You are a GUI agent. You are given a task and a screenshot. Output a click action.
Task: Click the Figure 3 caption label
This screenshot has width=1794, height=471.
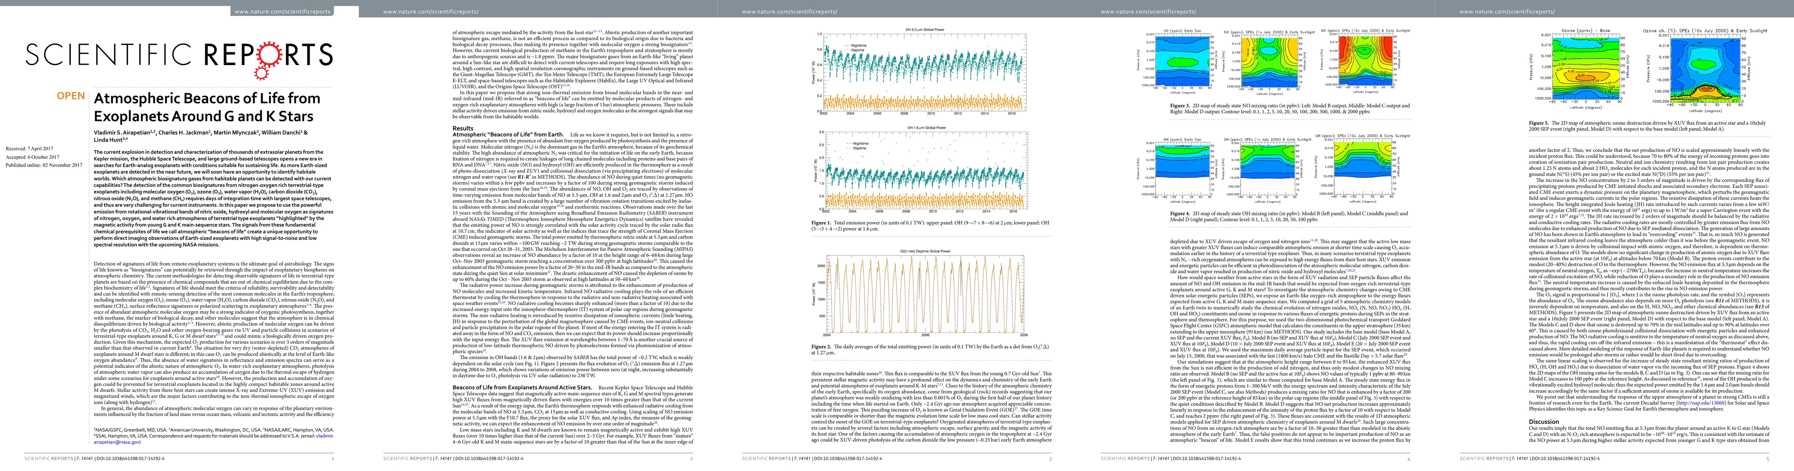click(1181, 106)
